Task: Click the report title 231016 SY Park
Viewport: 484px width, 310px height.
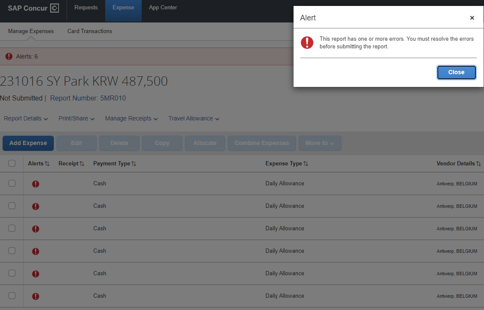Action: (84, 81)
